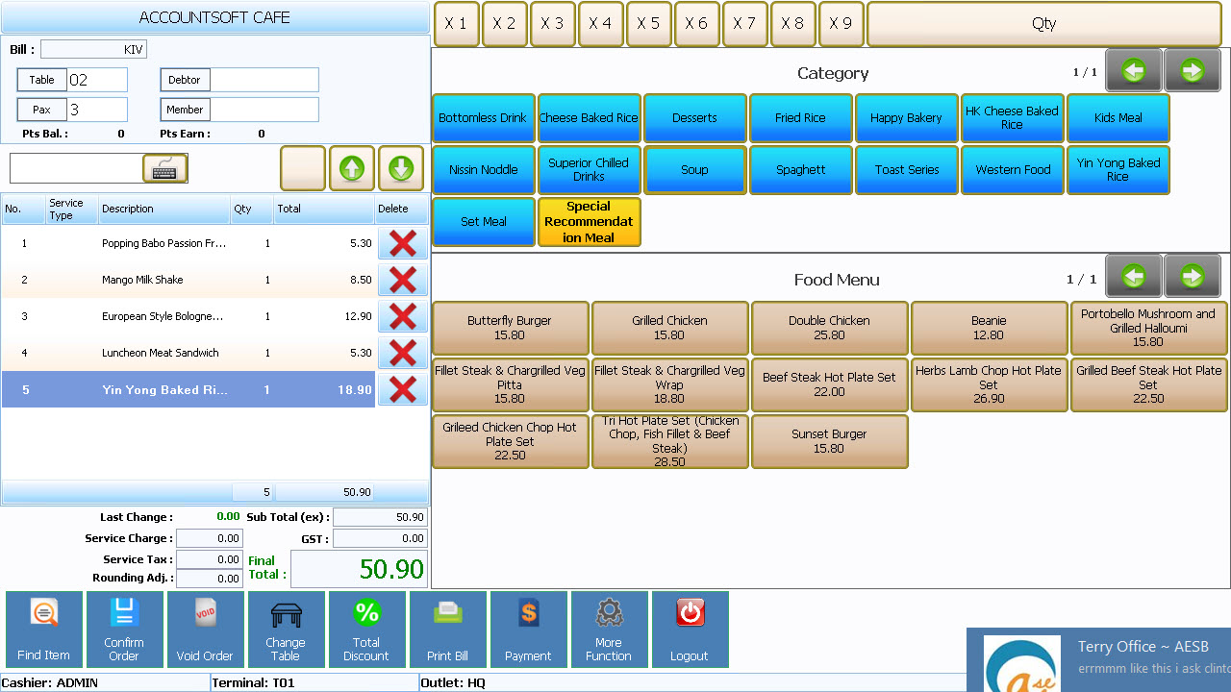The width and height of the screenshot is (1231, 692).
Task: Open the Payment screen
Action: coord(528,630)
